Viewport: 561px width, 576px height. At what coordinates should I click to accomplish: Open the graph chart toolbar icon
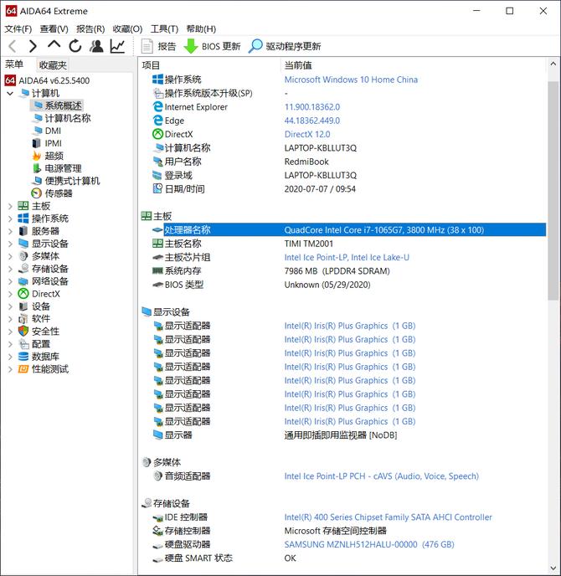point(117,46)
